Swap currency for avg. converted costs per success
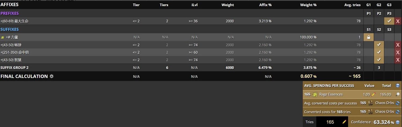 397,103
